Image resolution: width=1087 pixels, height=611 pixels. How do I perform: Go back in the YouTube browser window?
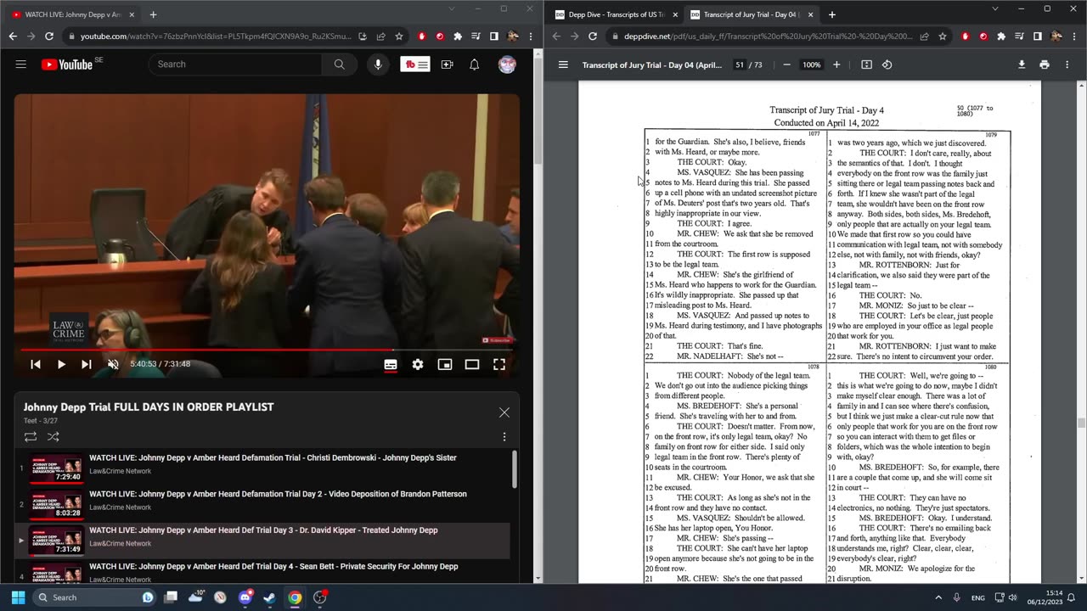coord(13,36)
